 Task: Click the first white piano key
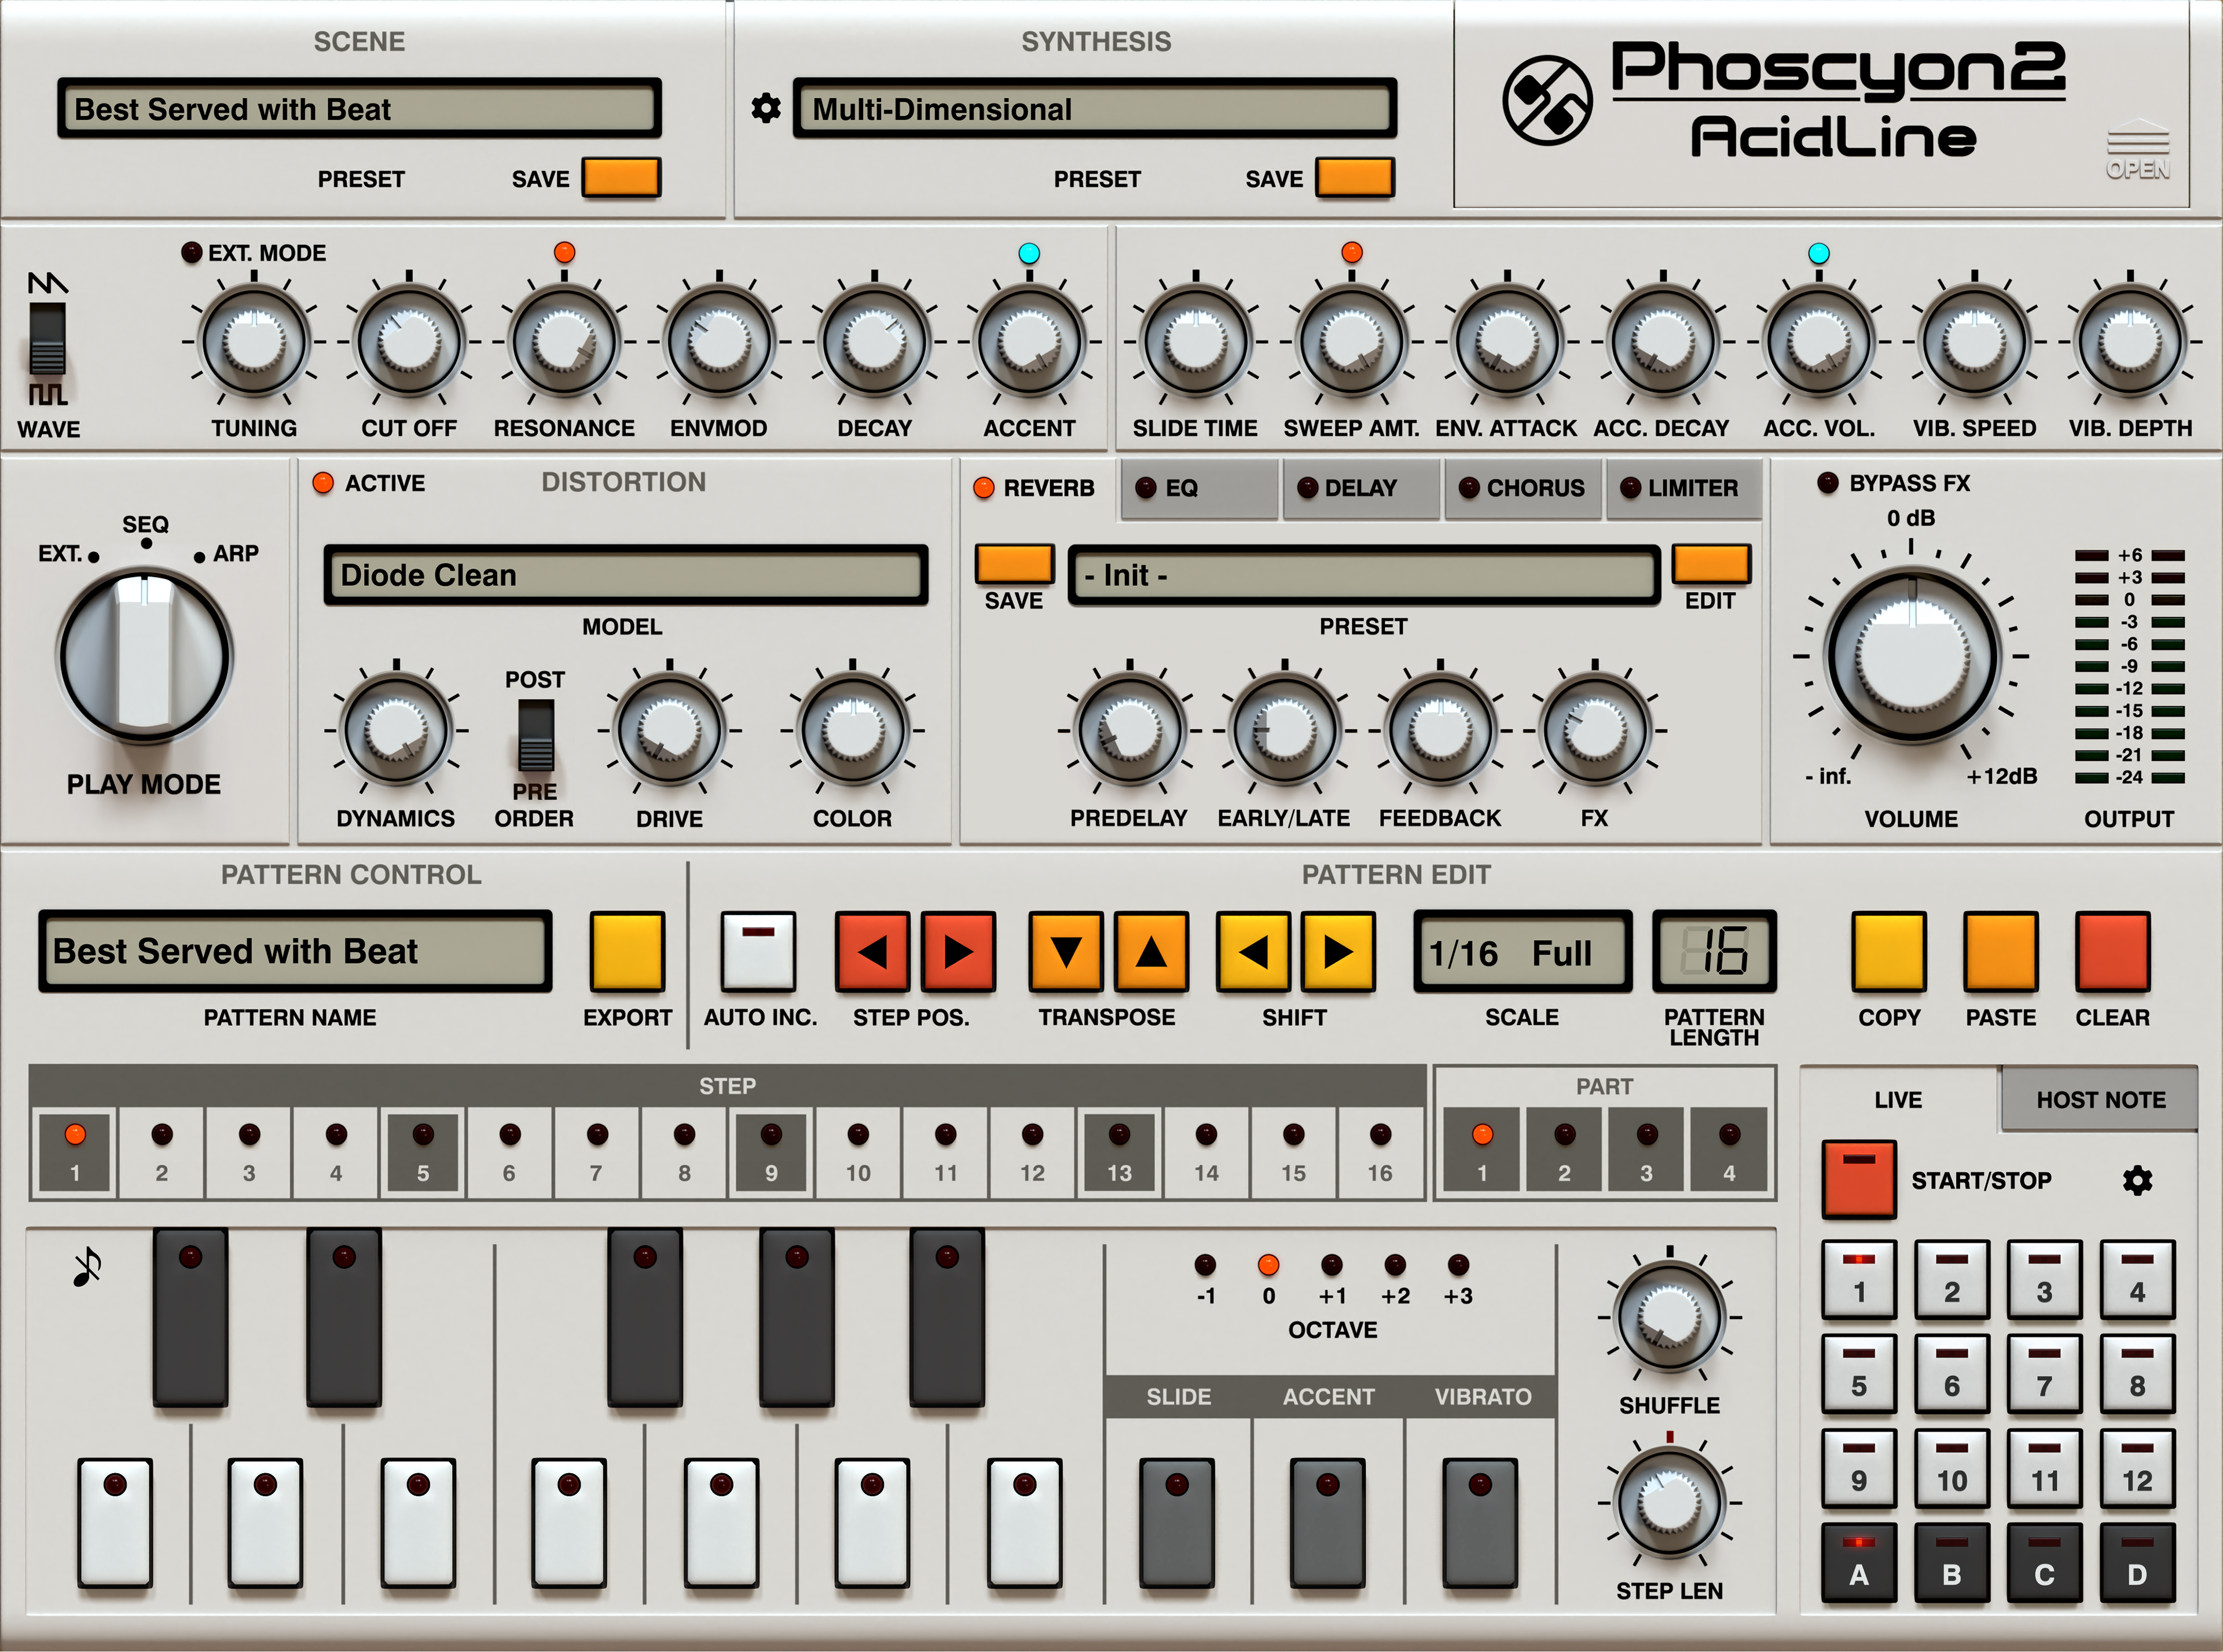(x=115, y=1522)
